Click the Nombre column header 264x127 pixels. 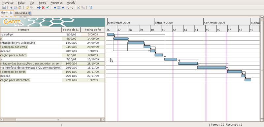[31, 30]
